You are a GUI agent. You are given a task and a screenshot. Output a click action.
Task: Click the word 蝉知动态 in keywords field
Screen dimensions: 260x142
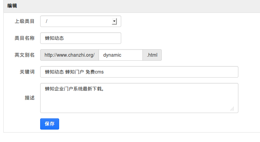(54, 72)
